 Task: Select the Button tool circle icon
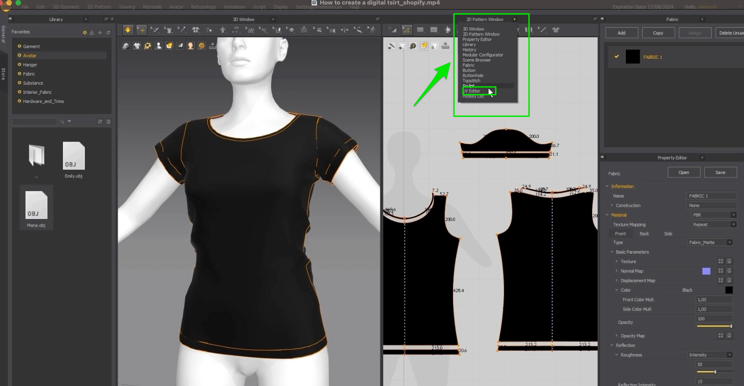click(291, 30)
